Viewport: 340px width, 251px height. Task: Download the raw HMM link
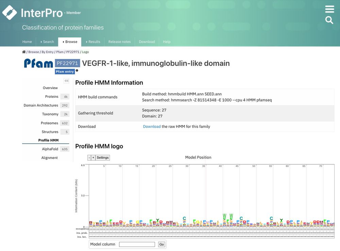tap(152, 126)
